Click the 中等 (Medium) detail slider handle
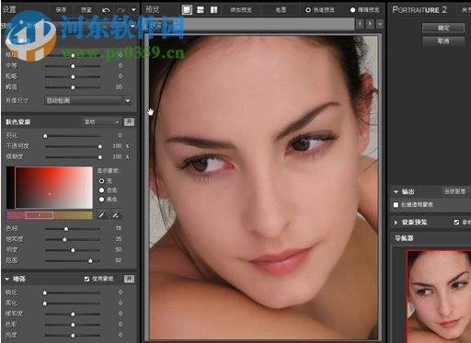 tap(73, 66)
